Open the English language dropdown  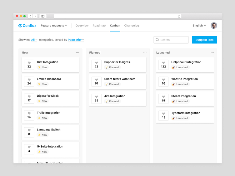pyautogui.click(x=199, y=26)
